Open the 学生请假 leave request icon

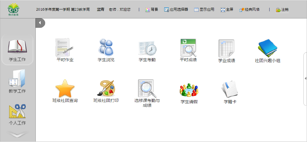click(x=189, y=90)
